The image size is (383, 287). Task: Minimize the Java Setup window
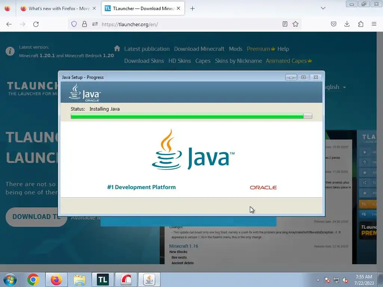[291, 77]
